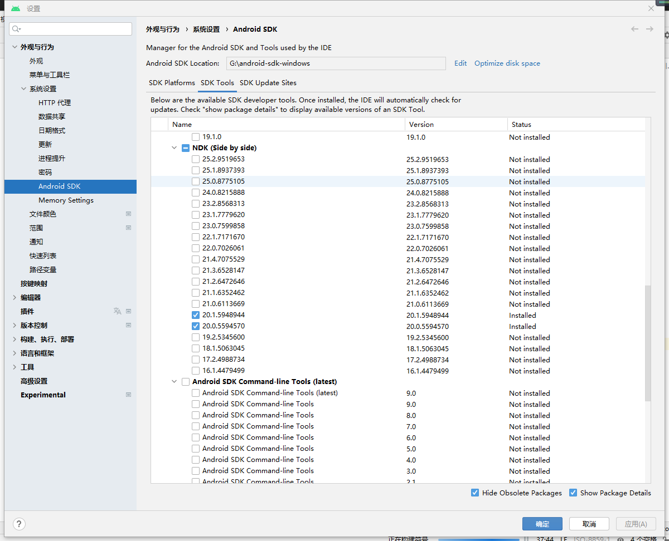The height and width of the screenshot is (541, 669).
Task: Uncheck the installed NDK 20.1.5948944 package
Action: coord(196,315)
